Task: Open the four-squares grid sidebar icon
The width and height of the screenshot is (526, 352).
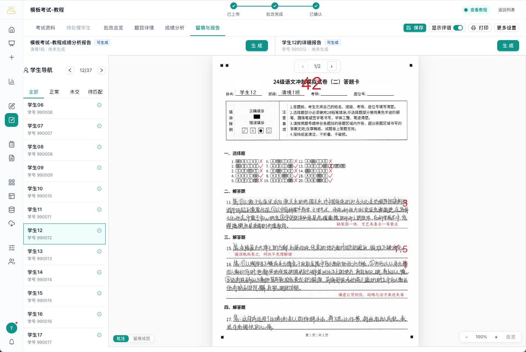Action: coord(12,182)
